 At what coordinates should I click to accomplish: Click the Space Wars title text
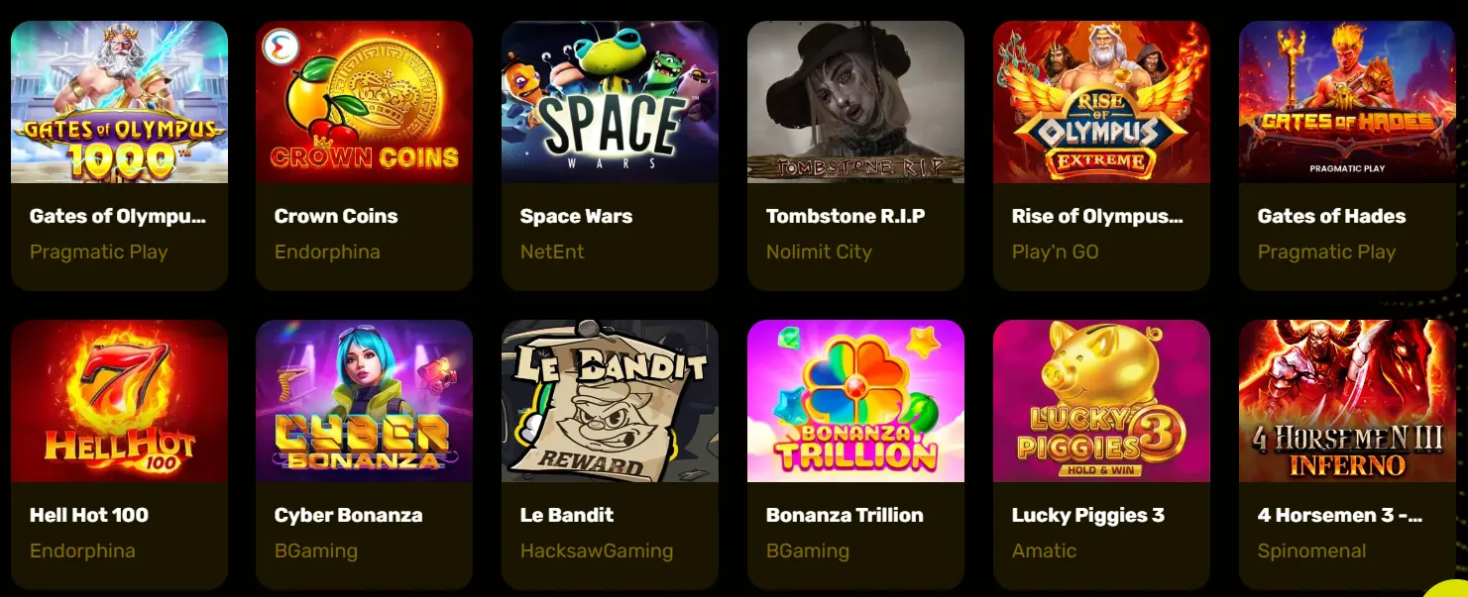click(x=576, y=216)
